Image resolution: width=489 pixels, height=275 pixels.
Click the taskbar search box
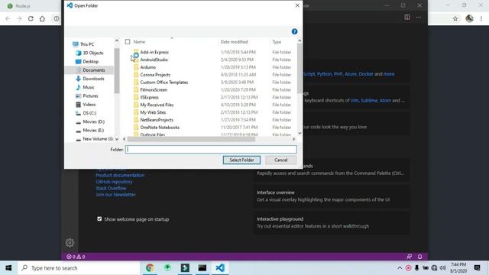click(x=79, y=268)
